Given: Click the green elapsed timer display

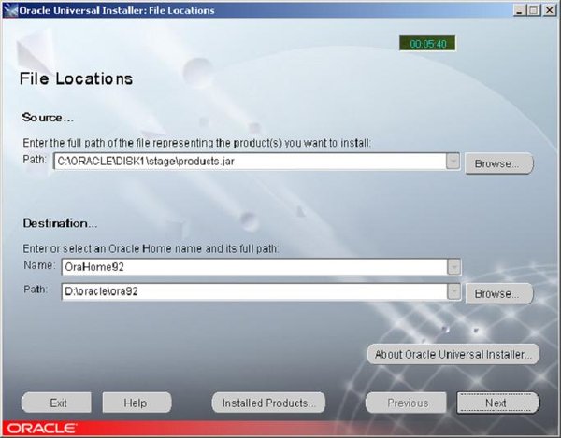Looking at the screenshot, I should coord(428,44).
